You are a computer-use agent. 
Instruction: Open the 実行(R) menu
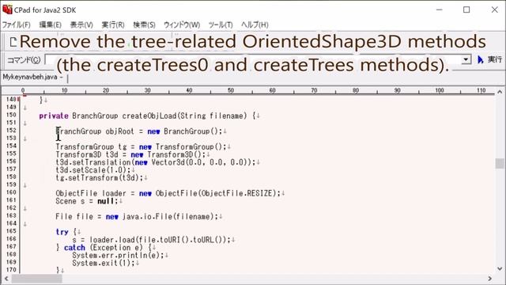(x=113, y=25)
